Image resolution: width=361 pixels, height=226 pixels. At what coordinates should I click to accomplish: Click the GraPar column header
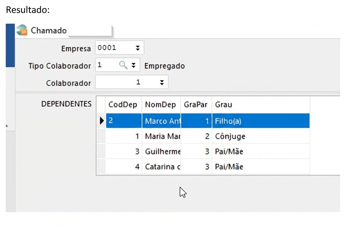click(196, 105)
